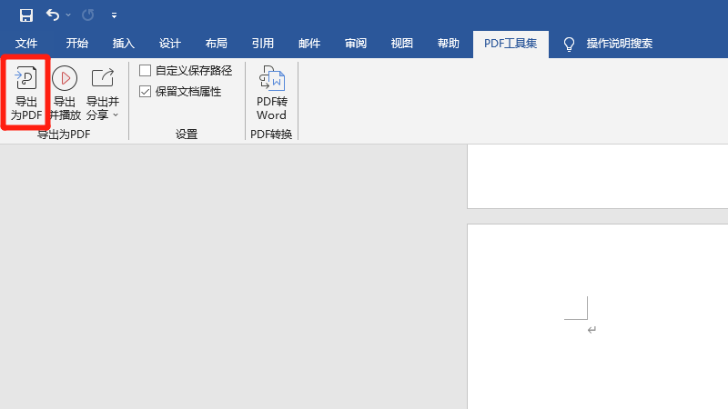Viewport: 728px width, 409px height.
Task: Click the Redo icon in title bar
Action: click(87, 15)
